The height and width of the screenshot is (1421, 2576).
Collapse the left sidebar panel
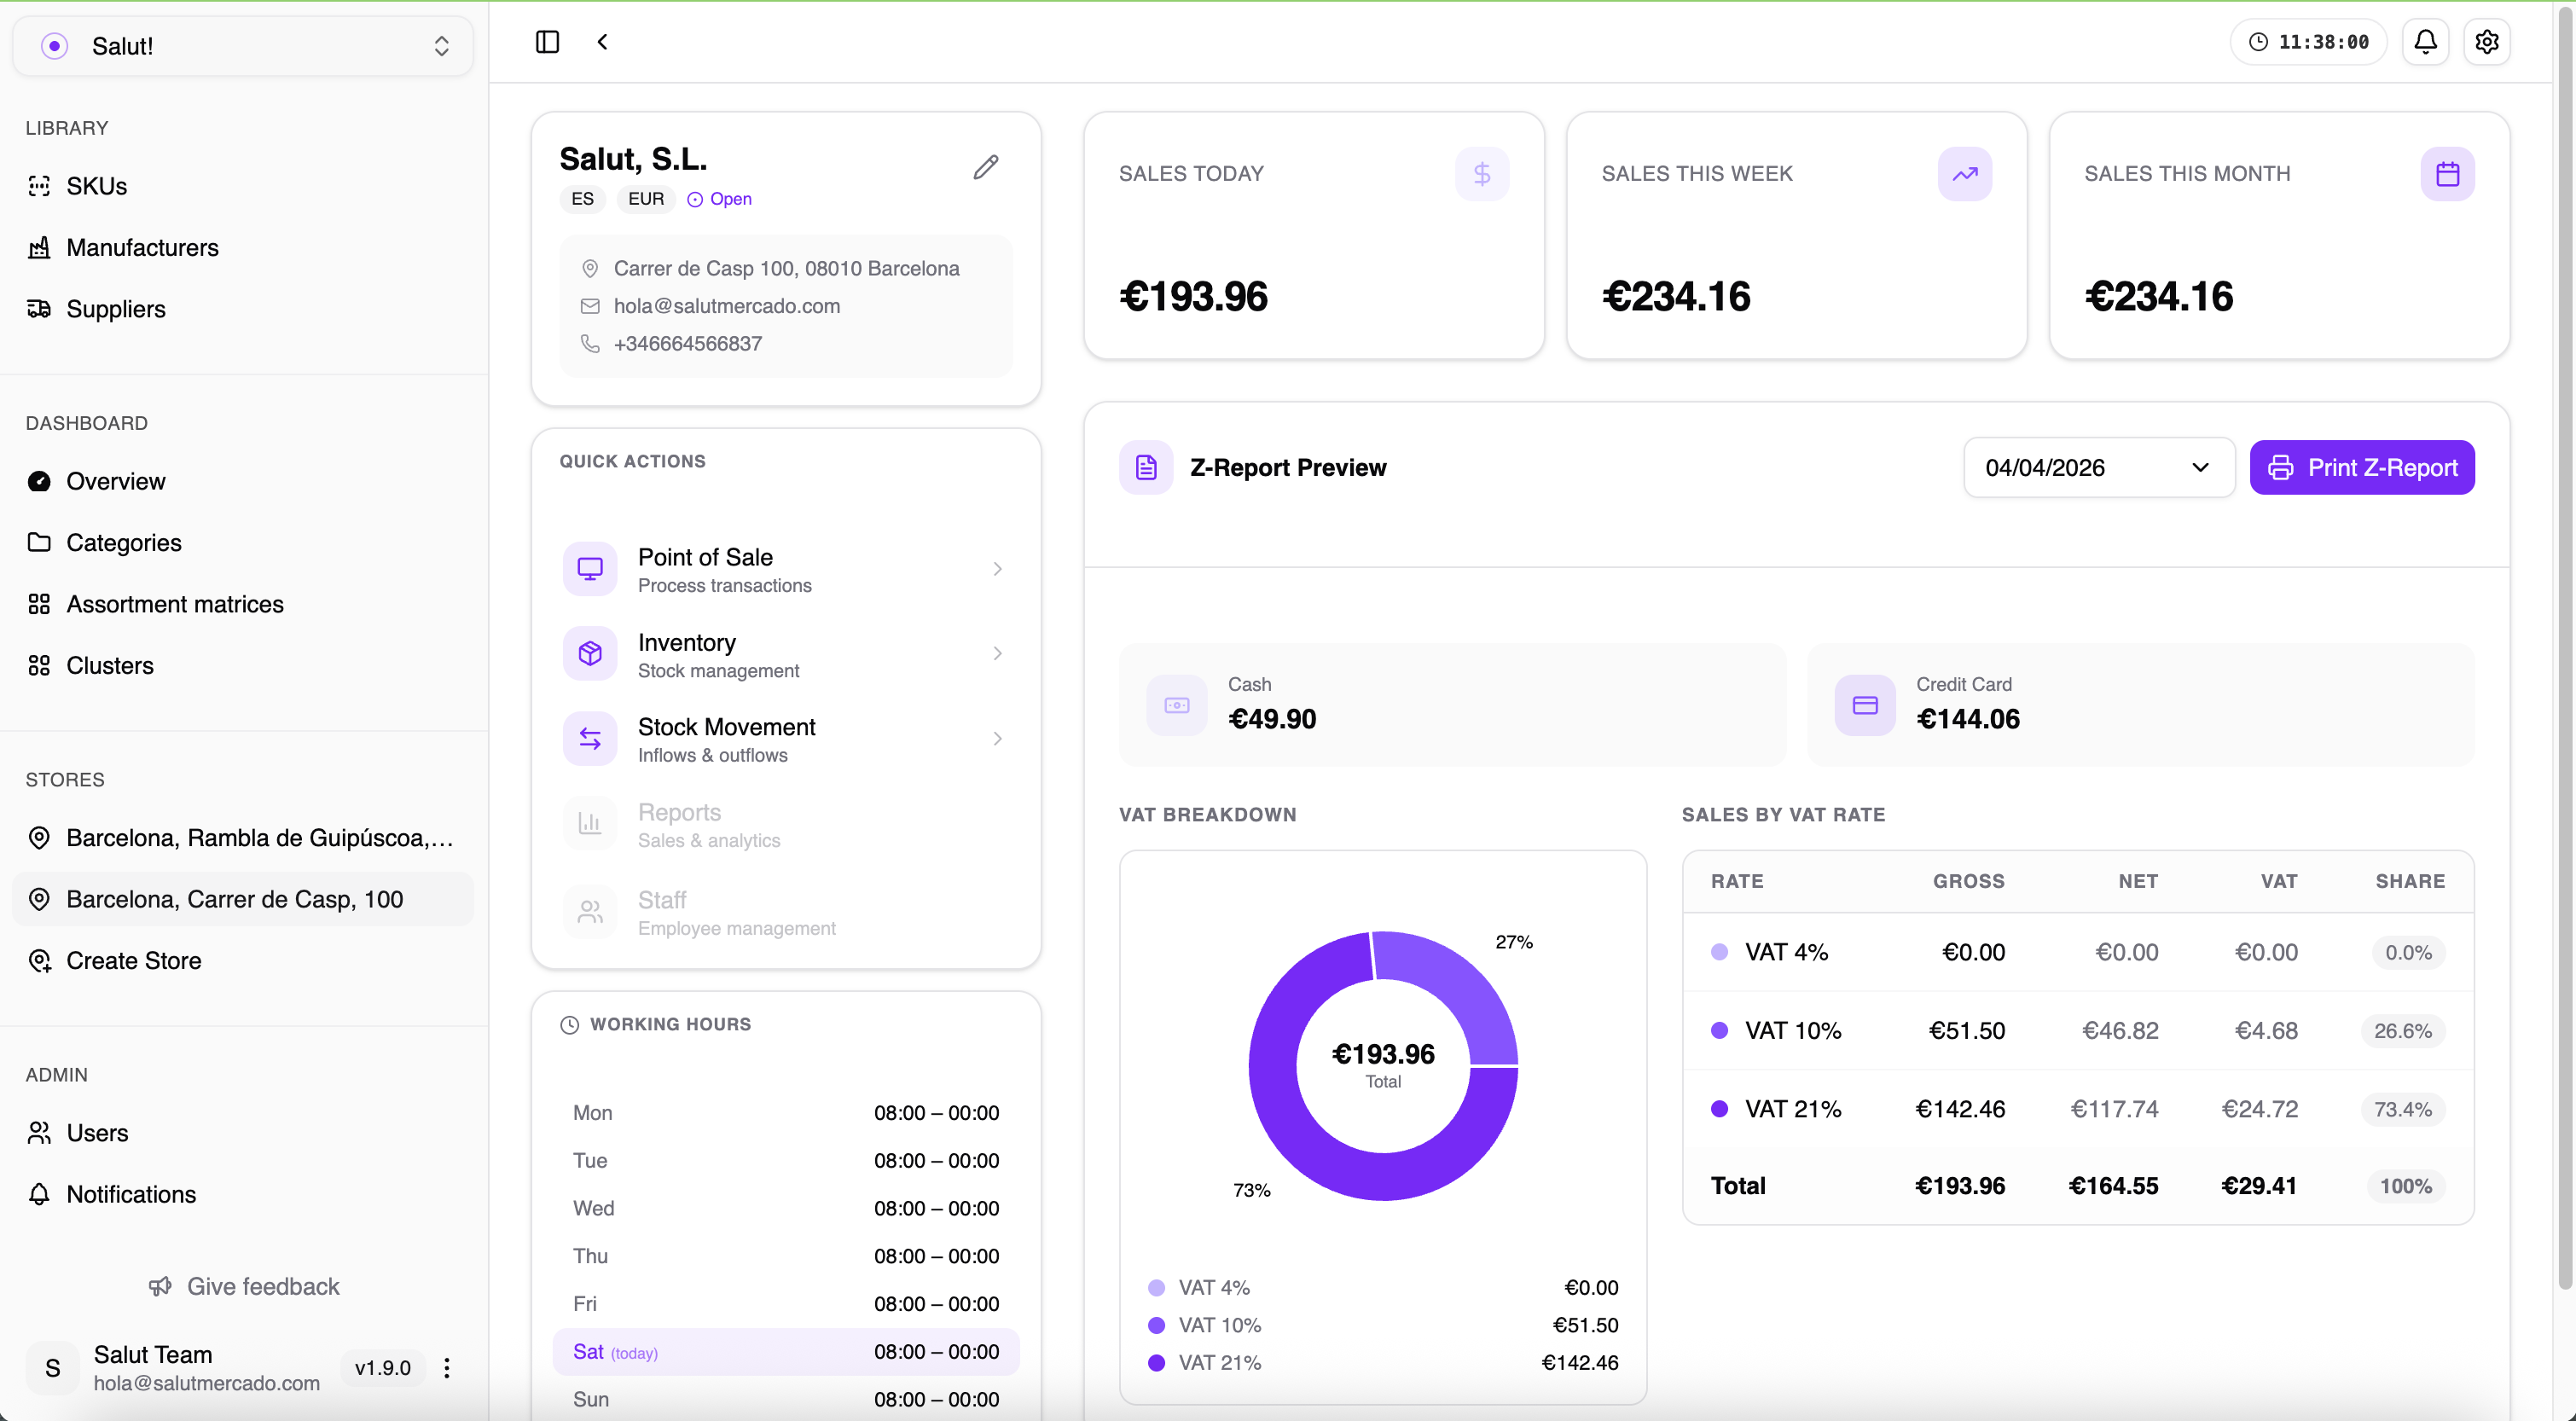pos(547,42)
